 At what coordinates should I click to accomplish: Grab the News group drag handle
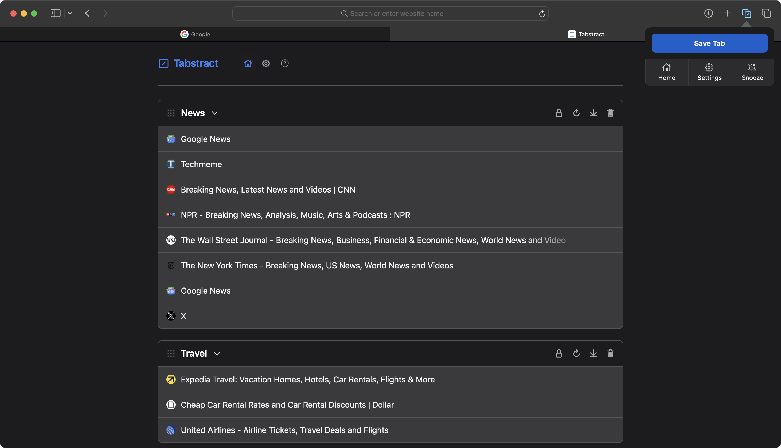pos(171,113)
